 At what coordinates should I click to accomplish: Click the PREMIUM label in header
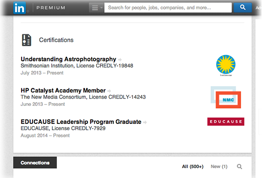tap(51, 8)
